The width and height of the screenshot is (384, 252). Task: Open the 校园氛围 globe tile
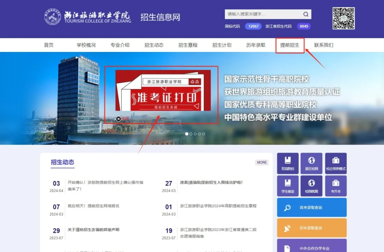point(311,186)
